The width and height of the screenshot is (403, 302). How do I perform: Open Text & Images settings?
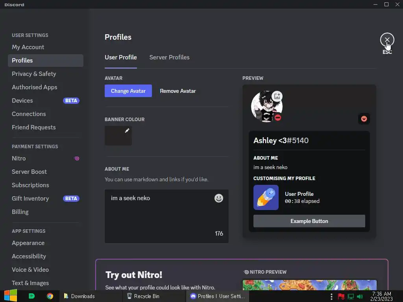[46, 283]
